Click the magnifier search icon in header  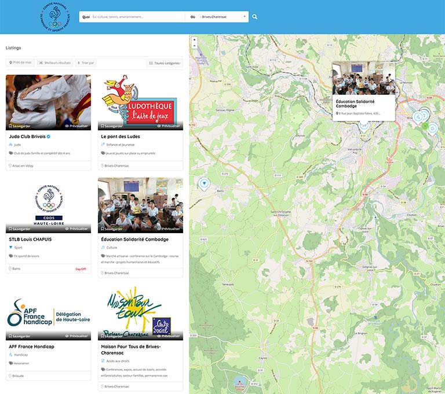[x=254, y=17]
